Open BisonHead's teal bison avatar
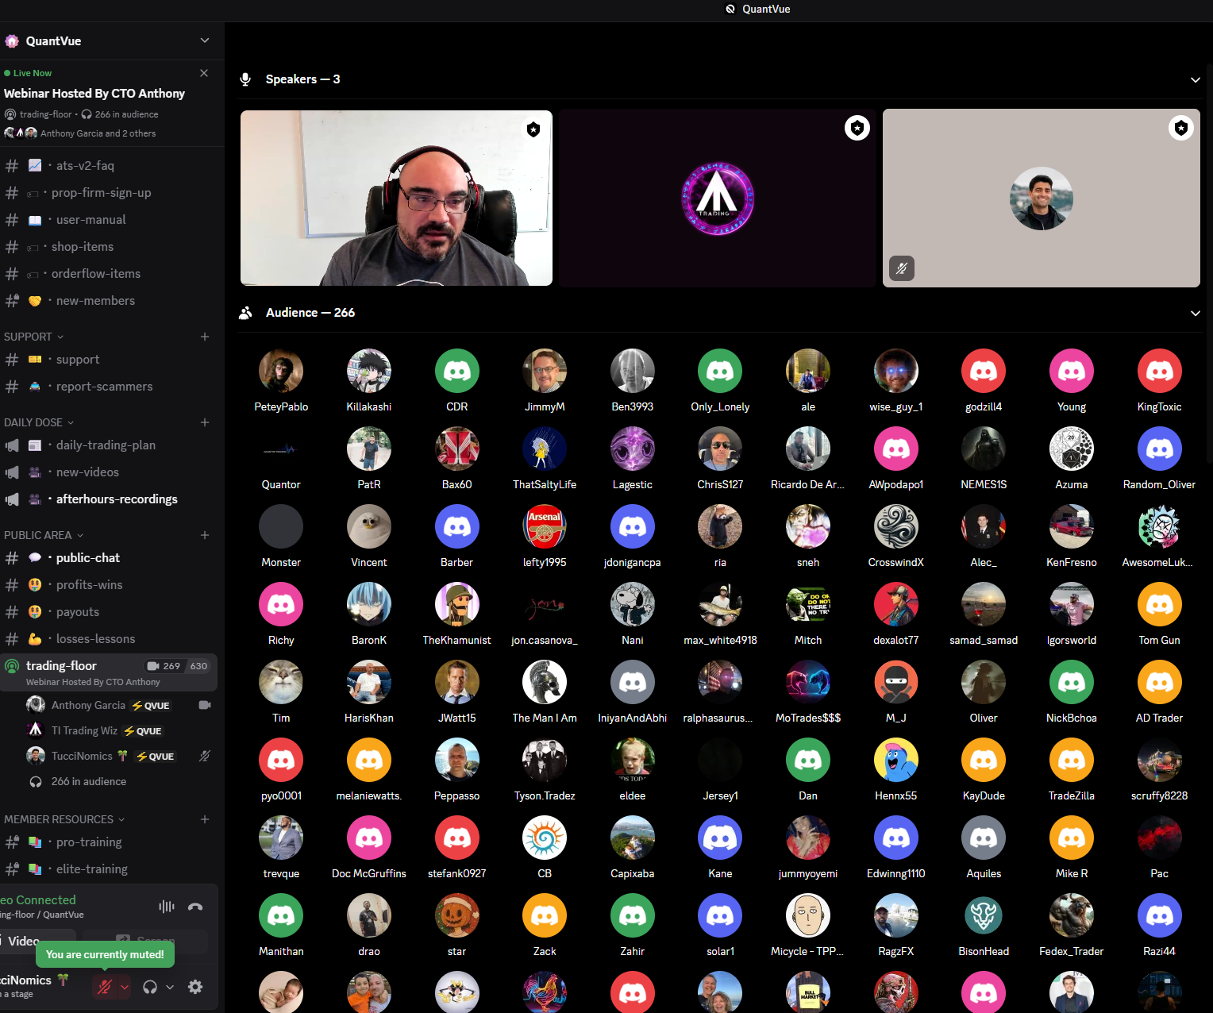This screenshot has width=1213, height=1013. point(984,915)
